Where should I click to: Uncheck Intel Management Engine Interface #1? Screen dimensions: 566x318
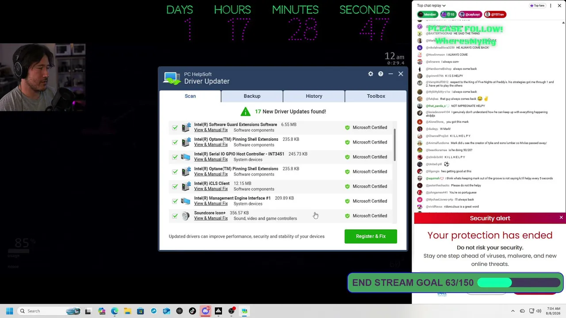point(175,201)
